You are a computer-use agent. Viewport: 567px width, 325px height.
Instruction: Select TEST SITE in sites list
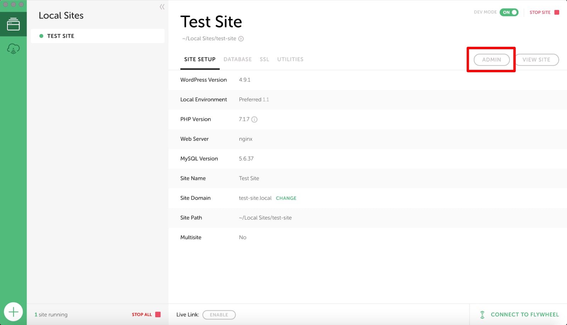97,36
